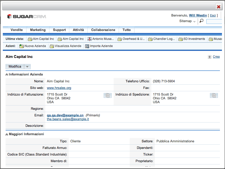Click the Nuova Azienda icon

[21, 46]
